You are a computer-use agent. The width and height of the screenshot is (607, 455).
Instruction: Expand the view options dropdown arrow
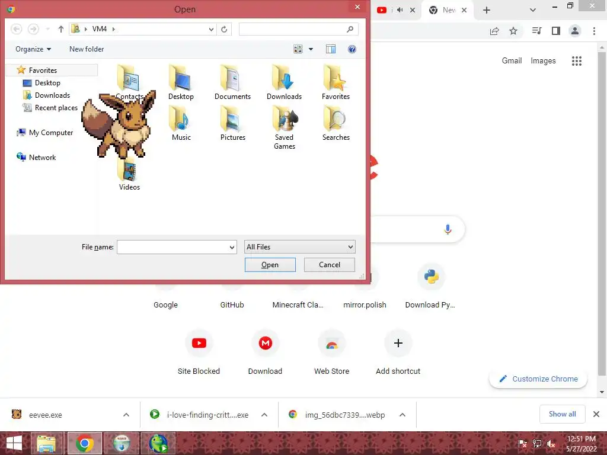coord(311,49)
